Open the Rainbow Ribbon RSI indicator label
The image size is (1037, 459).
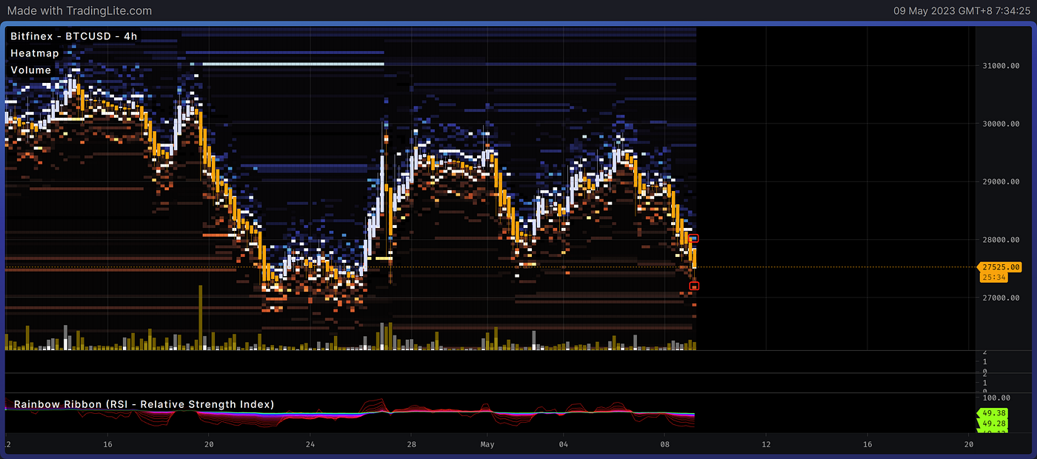pyautogui.click(x=144, y=404)
